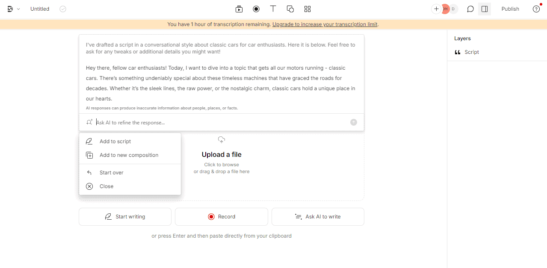This screenshot has width=547, height=268.
Task: Open the upgrade transcription limit link
Action: coord(325,24)
